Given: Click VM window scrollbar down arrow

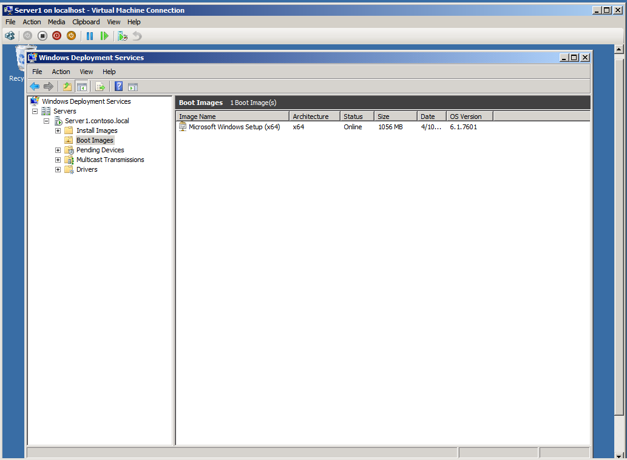Looking at the screenshot, I should click(x=619, y=456).
